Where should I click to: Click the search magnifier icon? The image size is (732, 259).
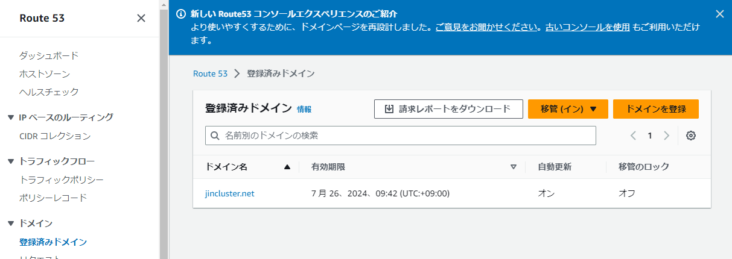tap(215, 136)
